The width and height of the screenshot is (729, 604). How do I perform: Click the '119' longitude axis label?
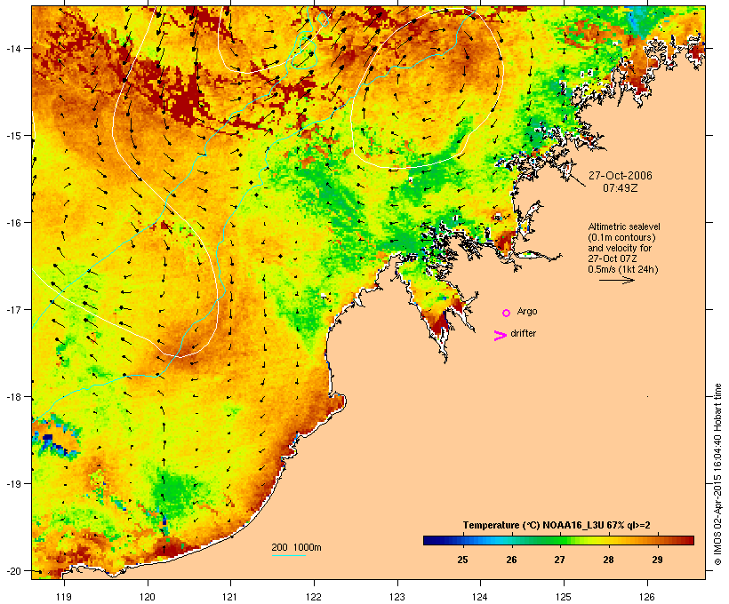pyautogui.click(x=64, y=597)
